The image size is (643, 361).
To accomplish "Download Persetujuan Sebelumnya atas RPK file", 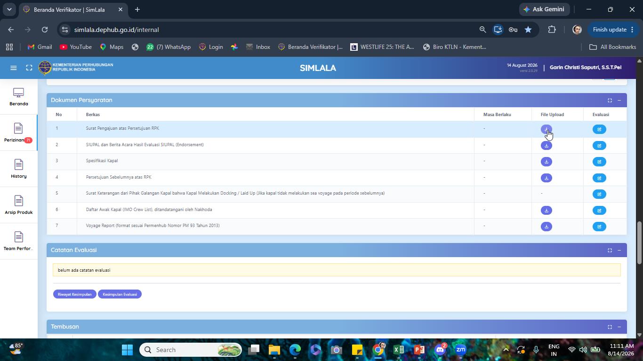I will 546,178.
